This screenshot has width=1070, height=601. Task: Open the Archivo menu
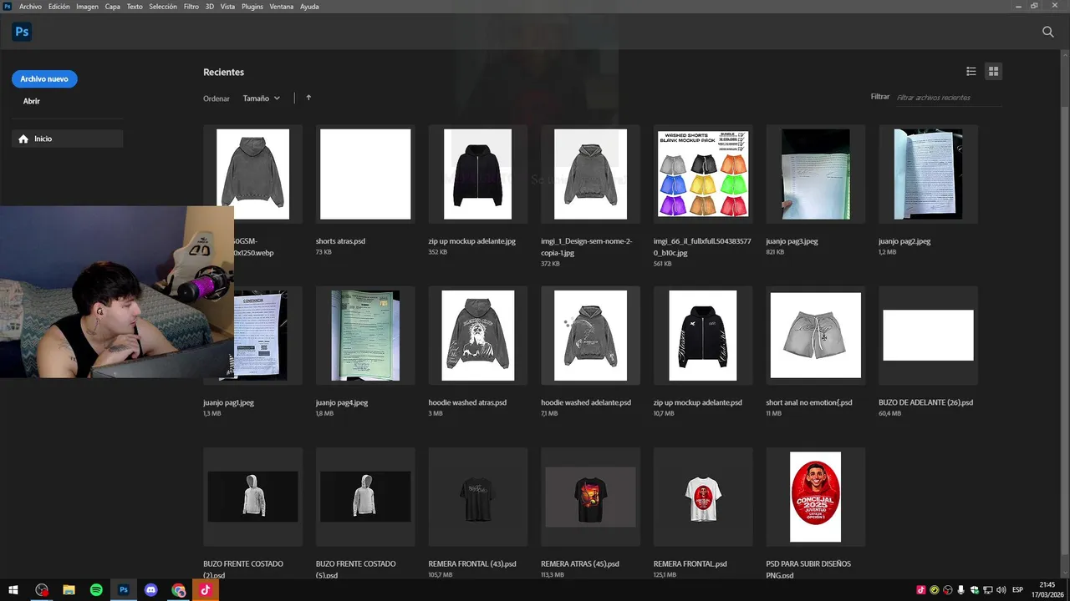click(30, 6)
